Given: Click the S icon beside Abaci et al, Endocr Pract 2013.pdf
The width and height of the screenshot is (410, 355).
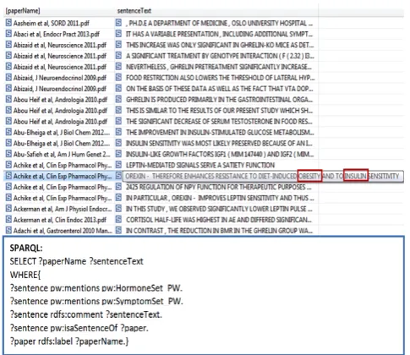Looking at the screenshot, I should (8, 34).
